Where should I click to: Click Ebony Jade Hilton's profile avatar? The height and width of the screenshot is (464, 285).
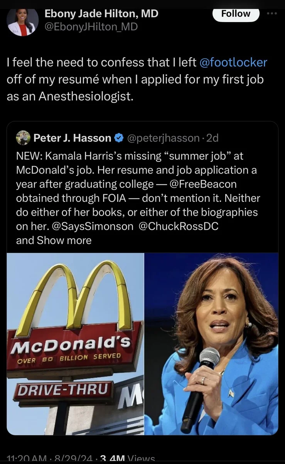pyautogui.click(x=23, y=22)
